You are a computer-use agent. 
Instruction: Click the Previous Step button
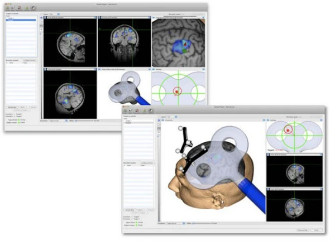301,230
